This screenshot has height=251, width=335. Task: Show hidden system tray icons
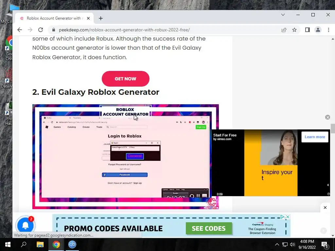[x=277, y=244]
